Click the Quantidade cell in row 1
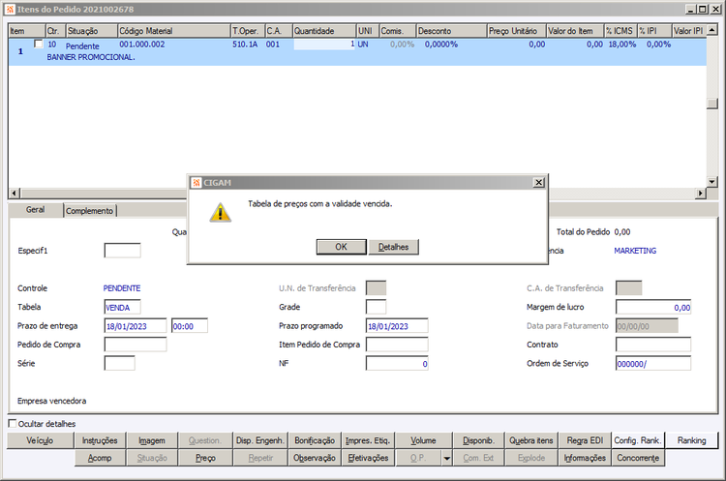Image resolution: width=726 pixels, height=481 pixels. (x=324, y=45)
